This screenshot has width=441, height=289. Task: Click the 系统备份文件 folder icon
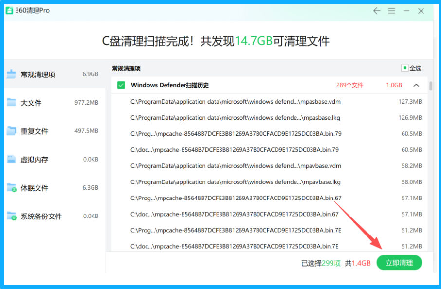(x=12, y=216)
